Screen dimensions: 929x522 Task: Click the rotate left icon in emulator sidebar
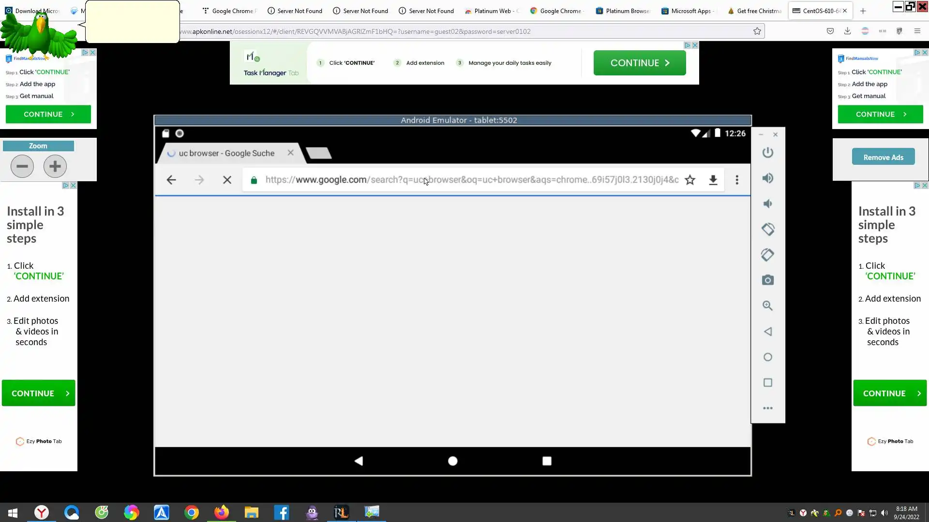[768, 229]
